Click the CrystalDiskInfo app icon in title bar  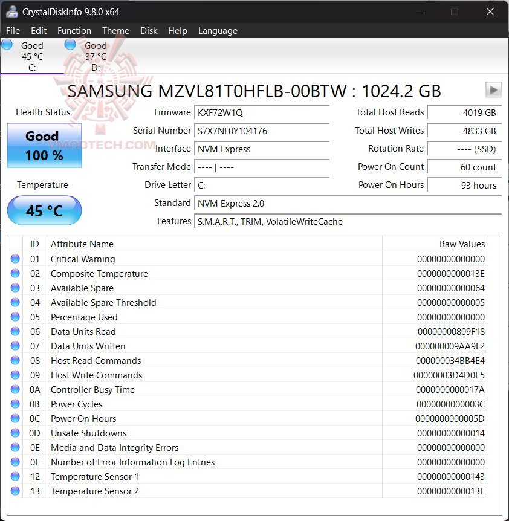(x=12, y=11)
